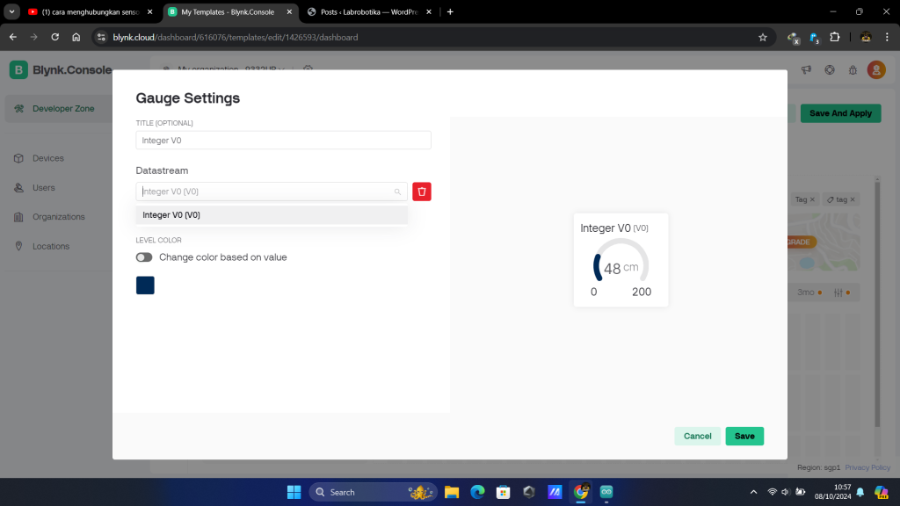
Task: Click the Title input field
Action: pos(283,141)
